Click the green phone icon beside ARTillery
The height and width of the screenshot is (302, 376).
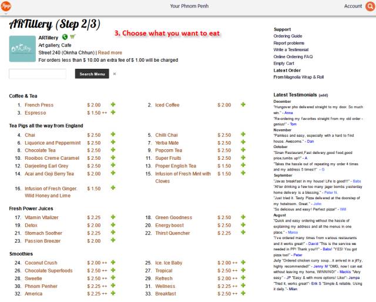pos(65,38)
